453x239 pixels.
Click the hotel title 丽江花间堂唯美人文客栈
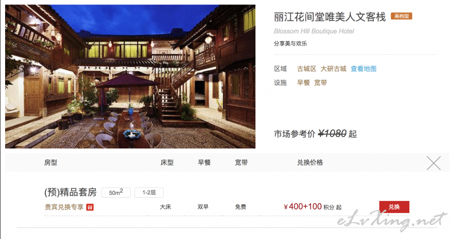click(330, 17)
